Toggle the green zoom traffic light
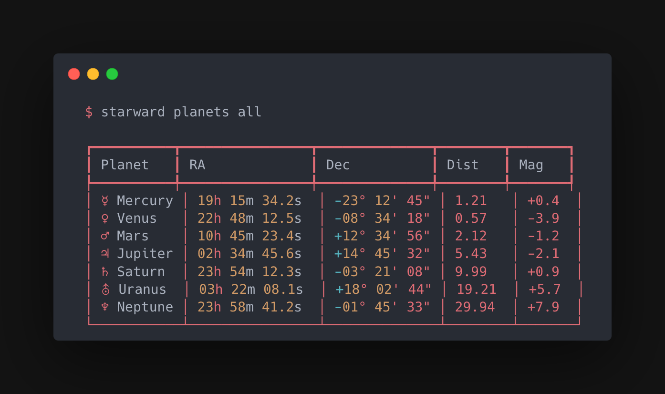The image size is (665, 394). (x=112, y=74)
